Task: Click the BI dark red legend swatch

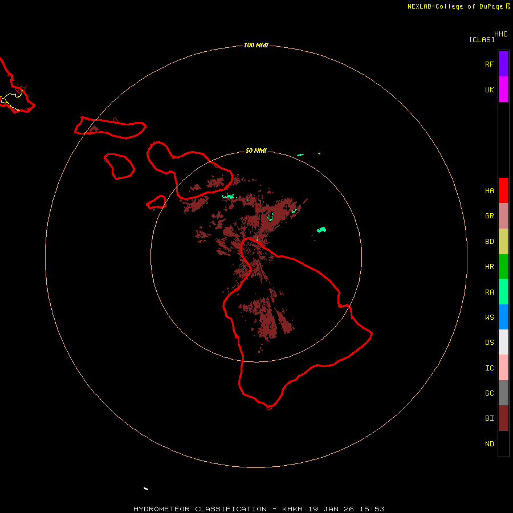Action: tap(503, 418)
